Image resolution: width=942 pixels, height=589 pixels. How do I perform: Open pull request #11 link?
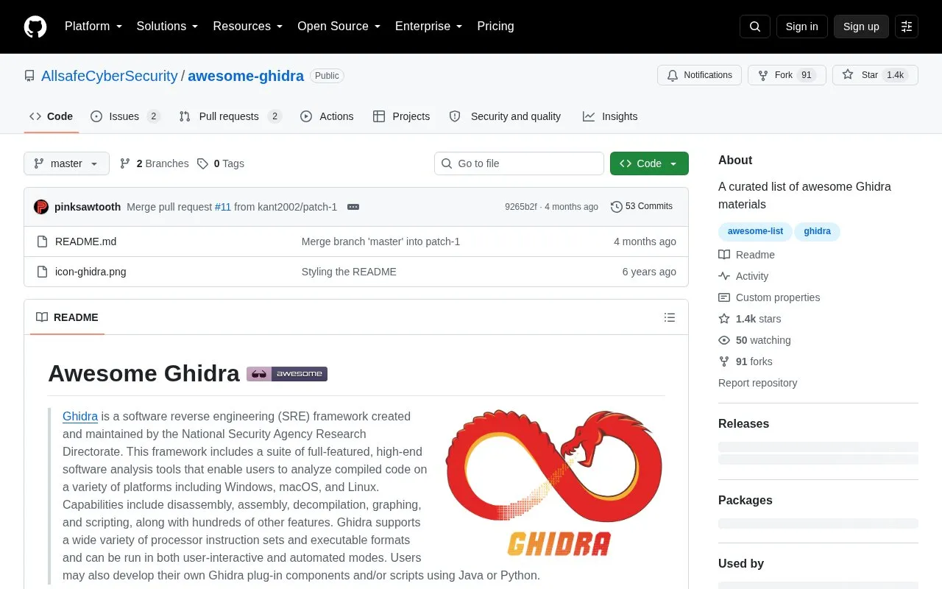click(x=223, y=207)
